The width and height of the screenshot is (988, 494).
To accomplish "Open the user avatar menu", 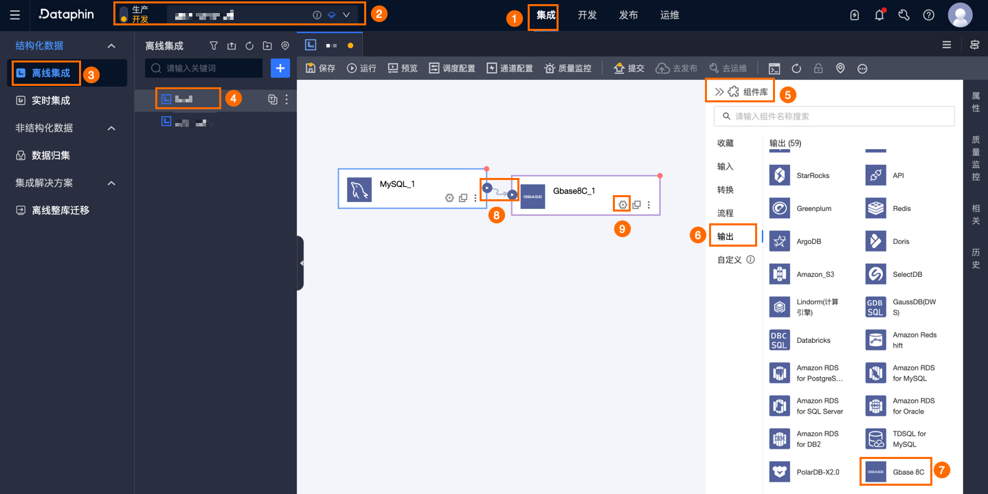I will pos(960,15).
